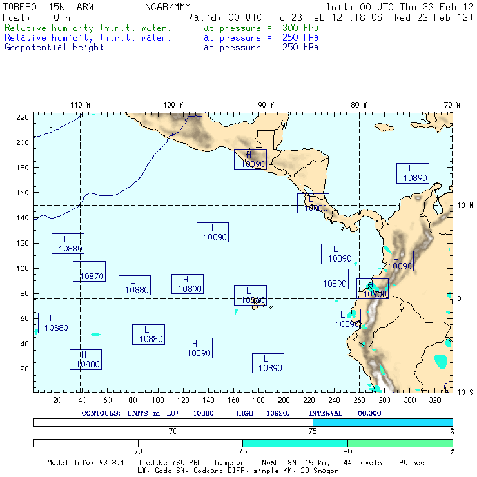Image resolution: width=477 pixels, height=477 pixels.
Task: Click the '90 W' longitude label
Action: (x=266, y=105)
